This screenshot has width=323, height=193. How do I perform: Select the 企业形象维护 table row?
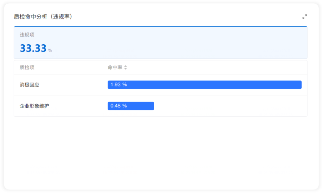[x=161, y=106]
